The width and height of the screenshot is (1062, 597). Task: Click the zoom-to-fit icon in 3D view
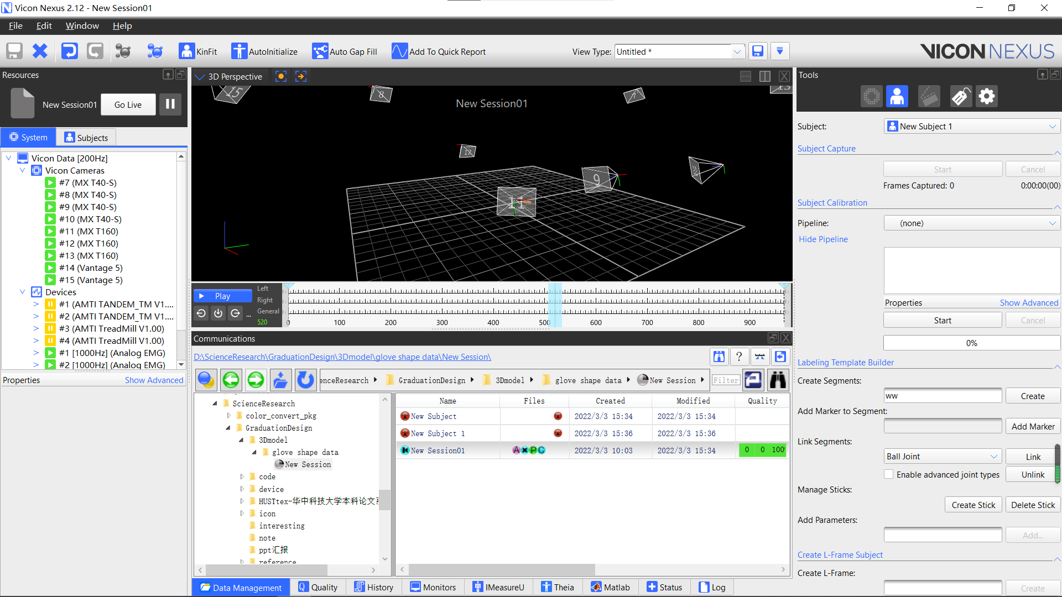click(x=301, y=76)
